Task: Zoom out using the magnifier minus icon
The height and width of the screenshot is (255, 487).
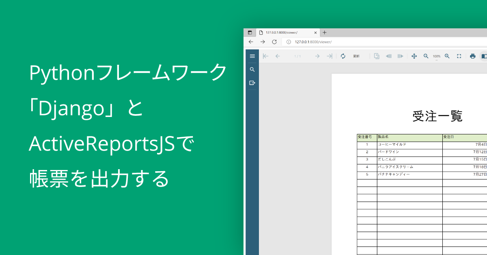Action: (426, 56)
